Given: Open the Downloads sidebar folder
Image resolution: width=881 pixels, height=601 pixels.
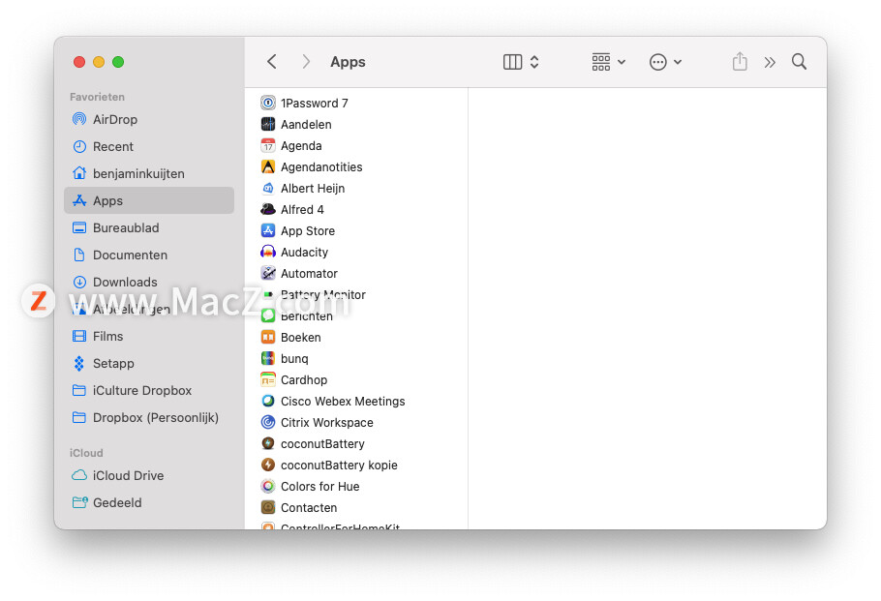Looking at the screenshot, I should pyautogui.click(x=149, y=282).
